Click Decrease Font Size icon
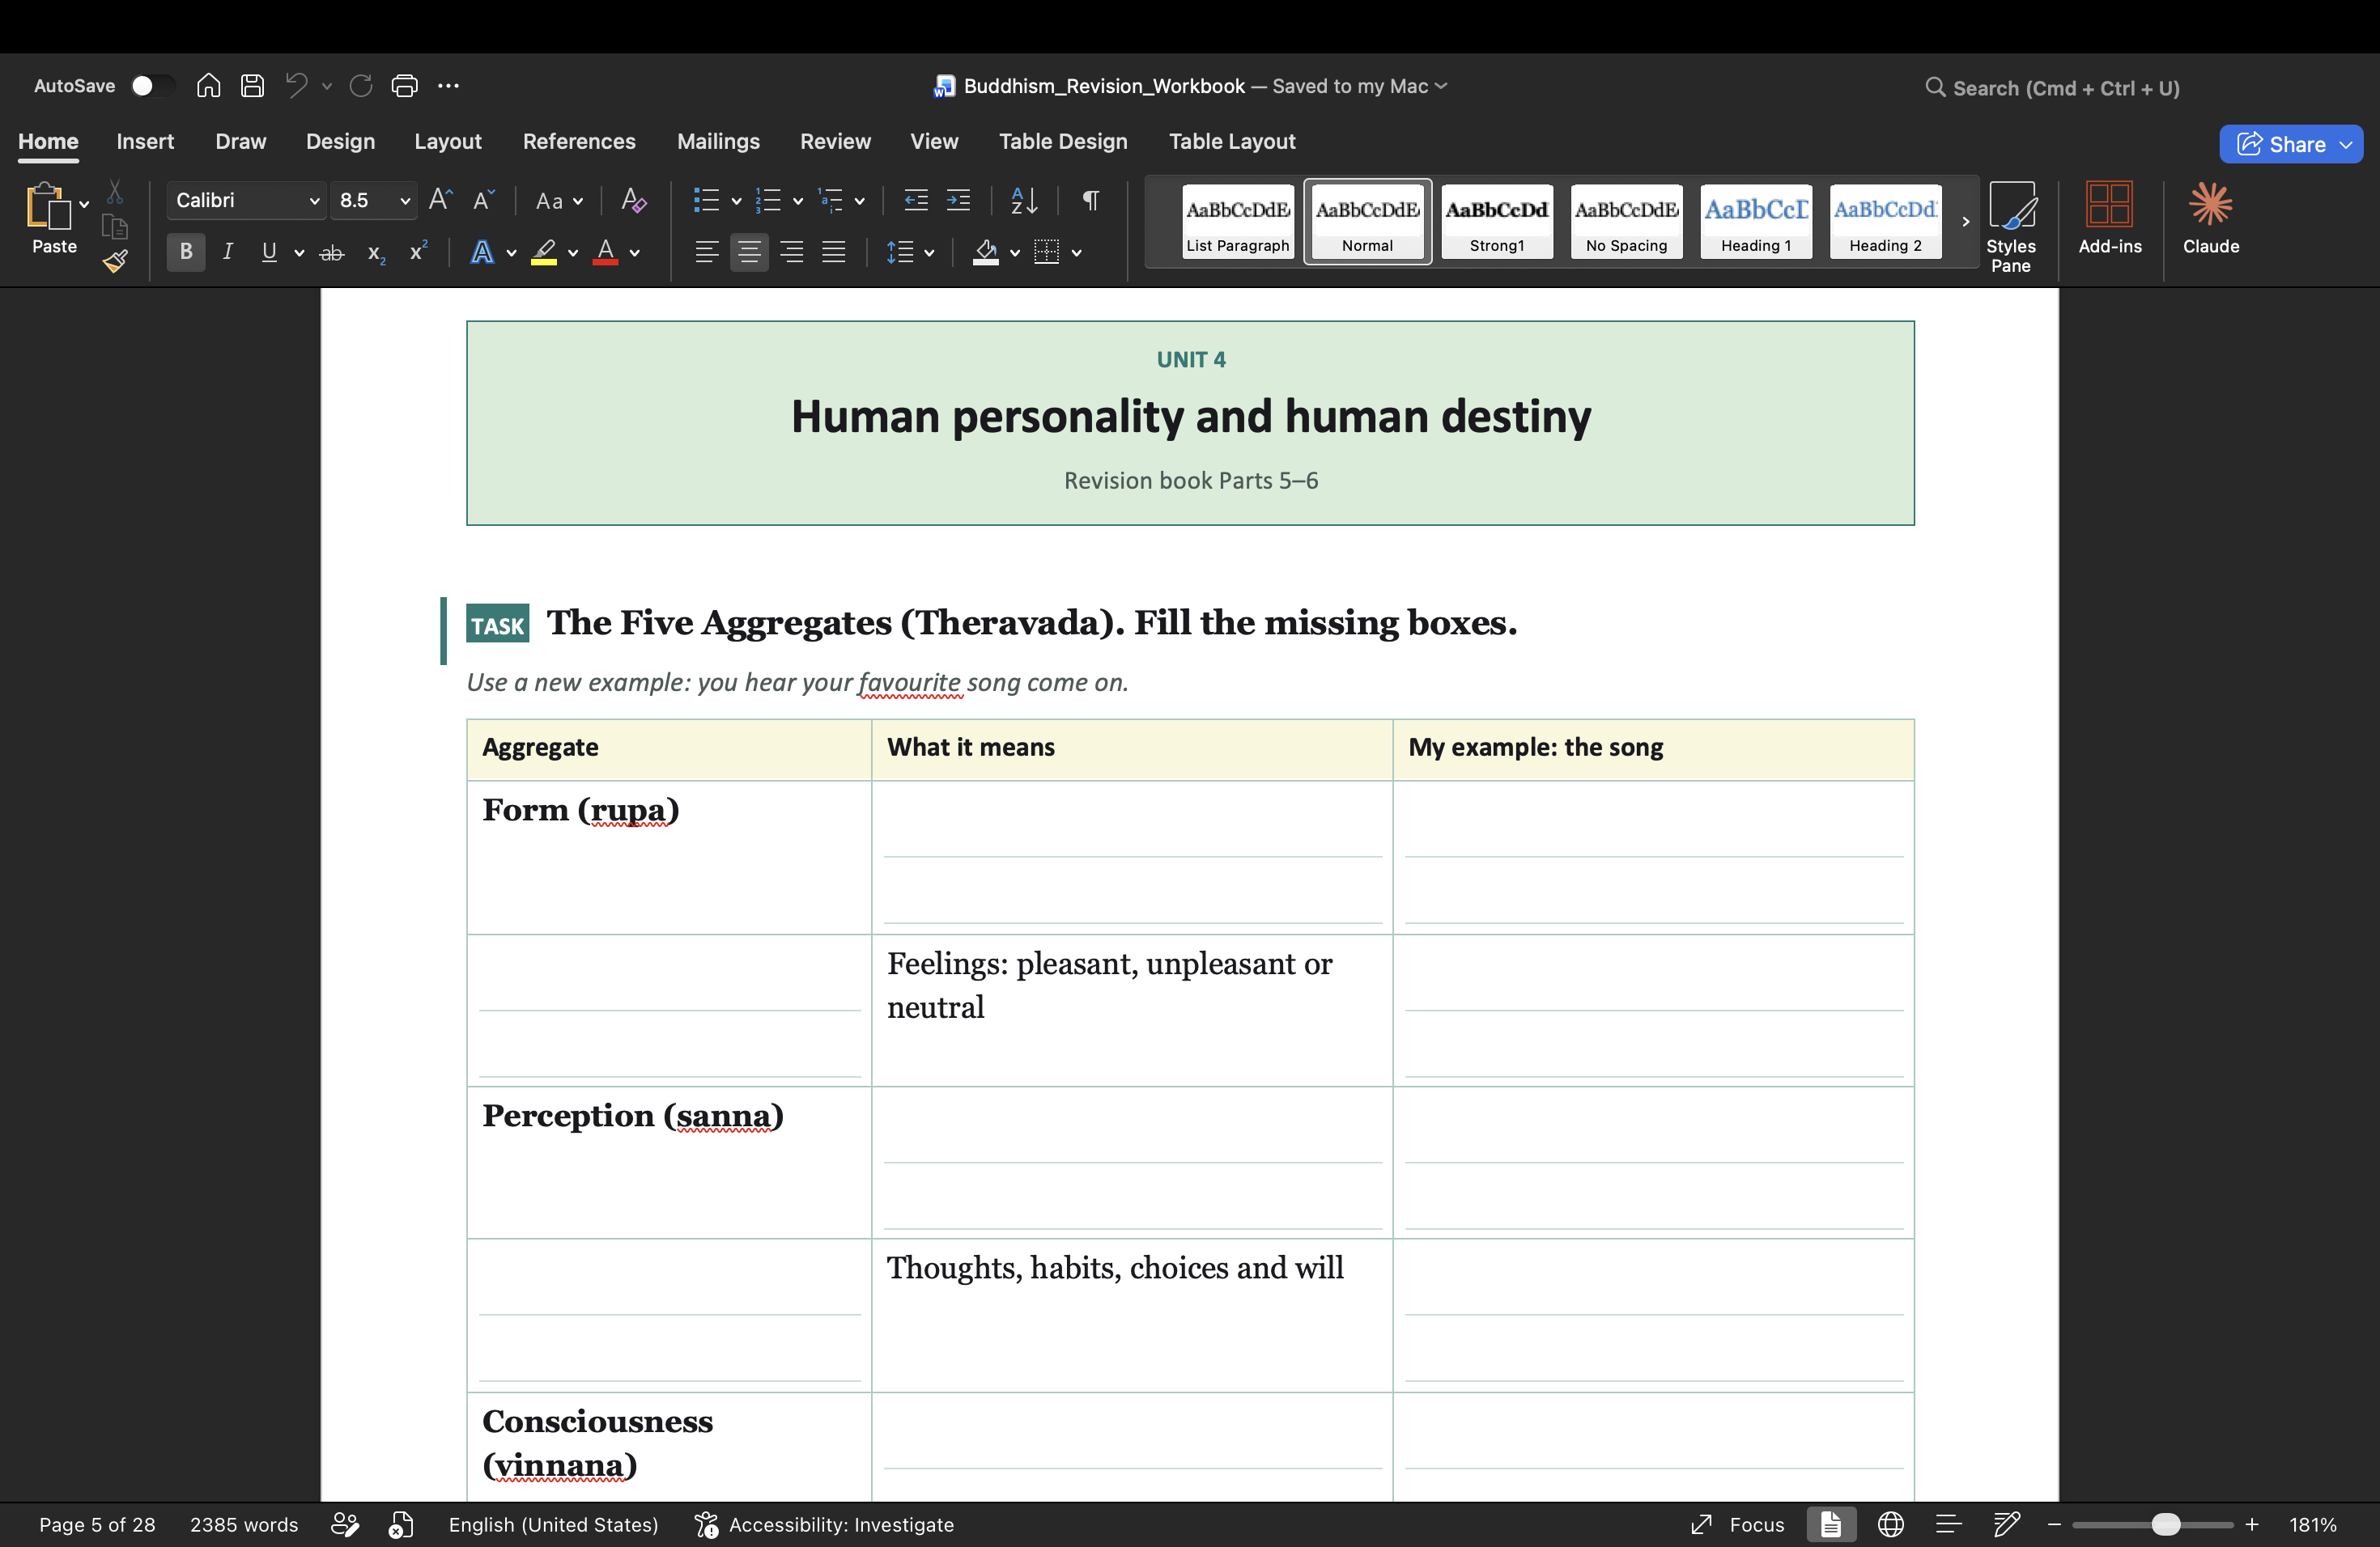Screen dimensions: 2380x1547 click(x=483, y=200)
